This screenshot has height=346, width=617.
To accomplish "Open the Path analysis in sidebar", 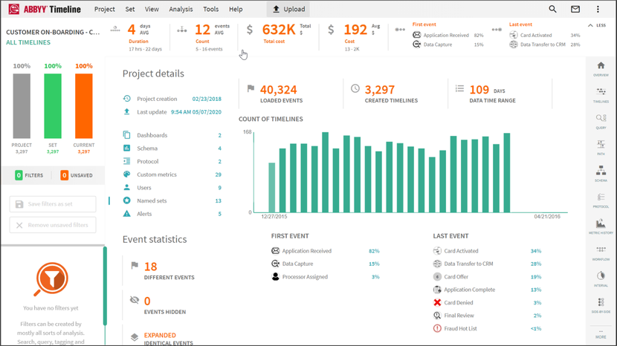I will click(601, 148).
